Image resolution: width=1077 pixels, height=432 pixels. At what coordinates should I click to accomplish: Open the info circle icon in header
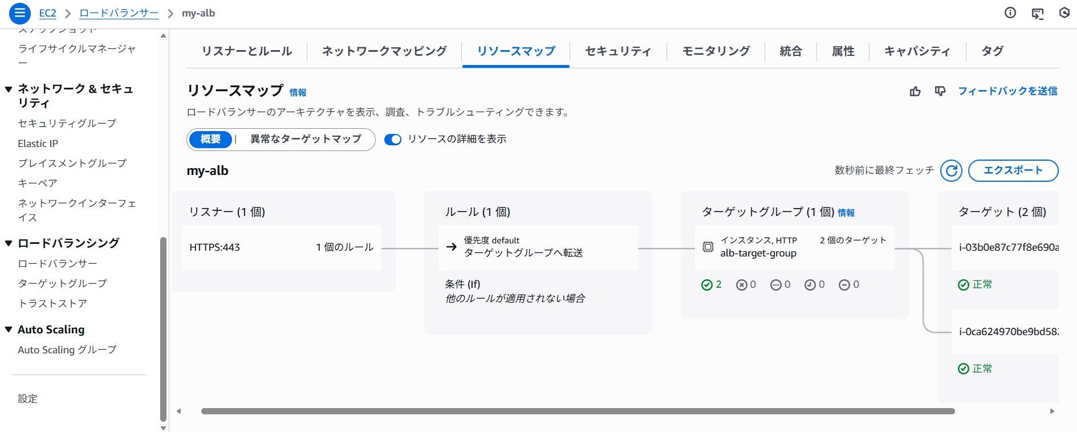pos(1010,13)
